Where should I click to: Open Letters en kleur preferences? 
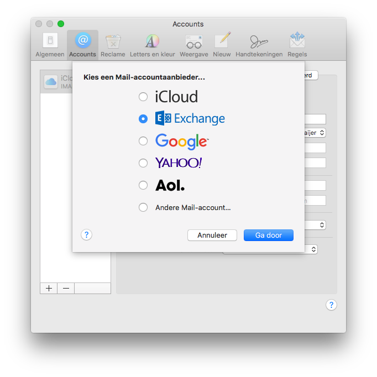[153, 45]
